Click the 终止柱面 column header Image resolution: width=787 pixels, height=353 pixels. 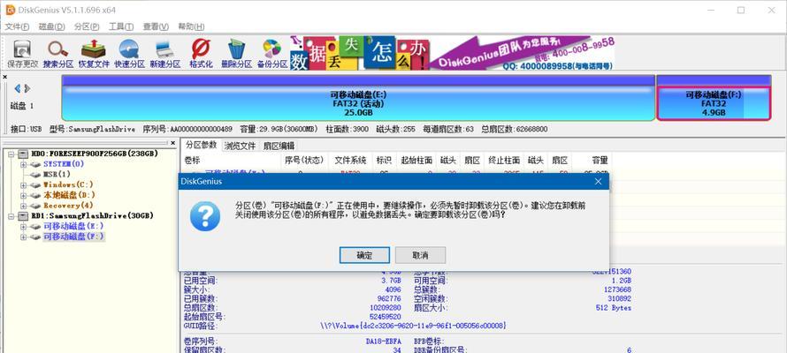(x=504, y=161)
